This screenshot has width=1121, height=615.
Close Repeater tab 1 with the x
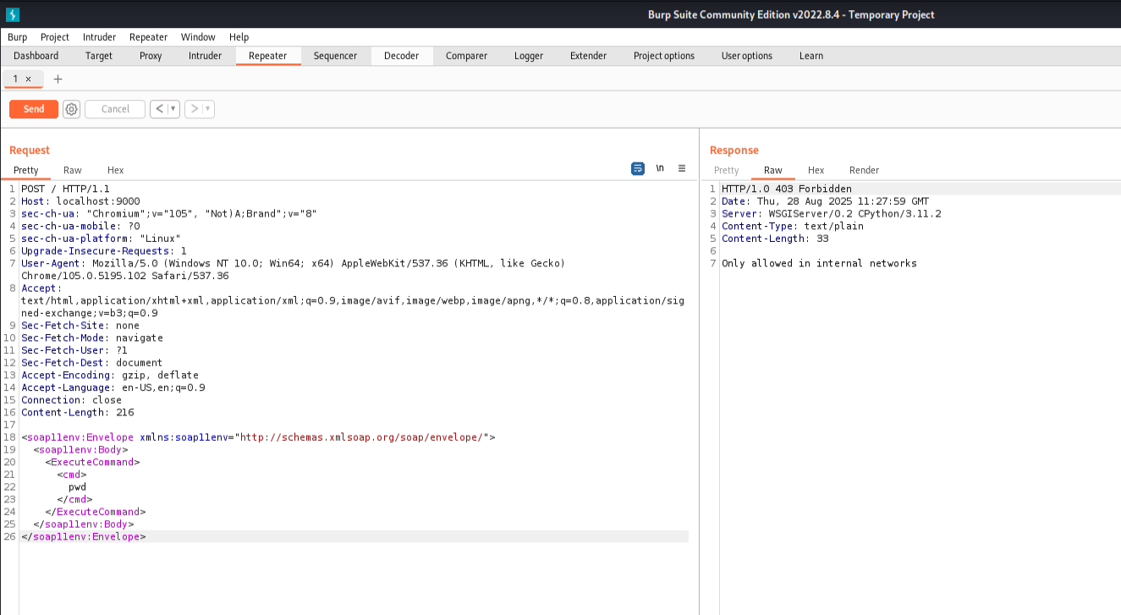pyautogui.click(x=28, y=79)
